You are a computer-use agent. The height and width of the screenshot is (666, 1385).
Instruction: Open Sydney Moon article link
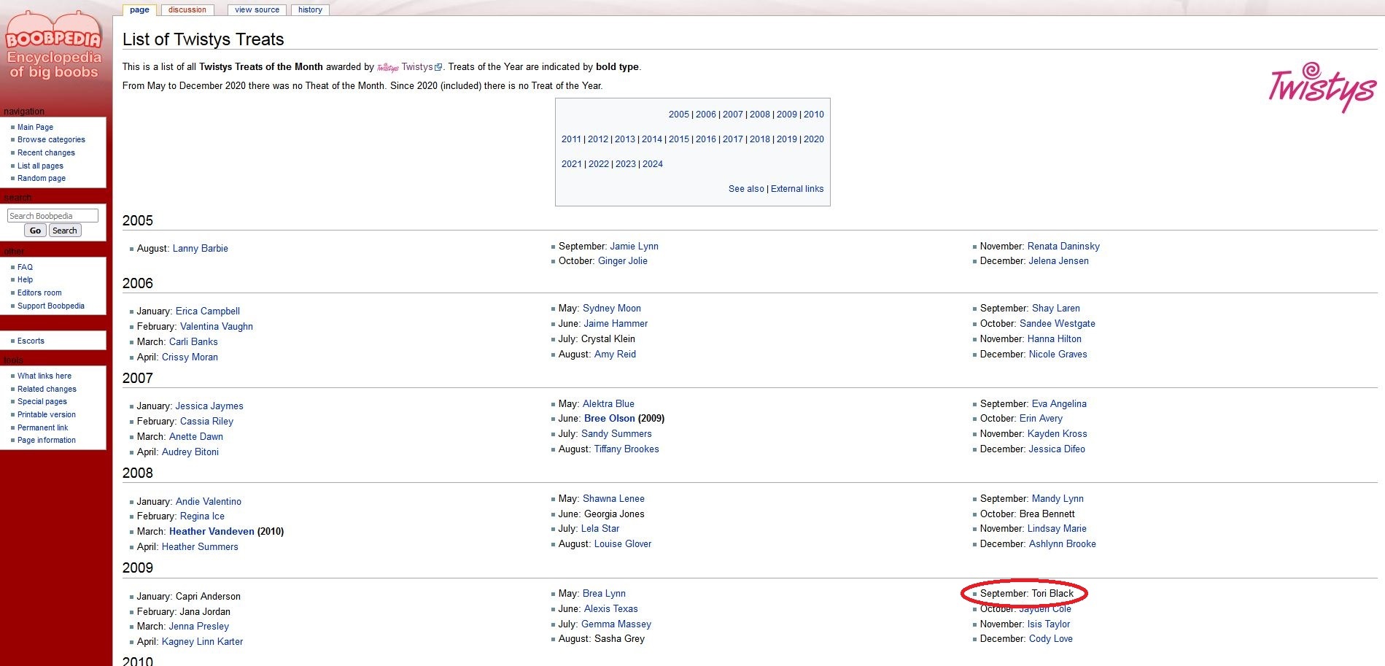[612, 309]
